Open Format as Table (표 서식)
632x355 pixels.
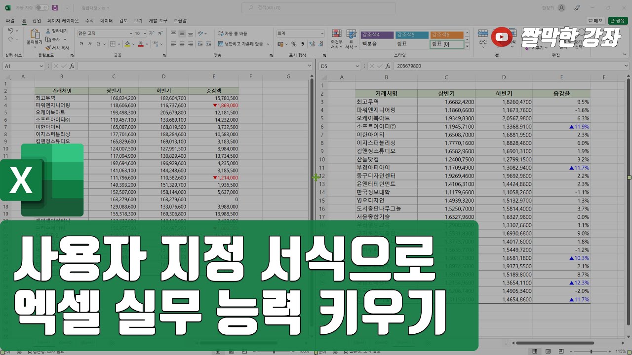pos(351,39)
